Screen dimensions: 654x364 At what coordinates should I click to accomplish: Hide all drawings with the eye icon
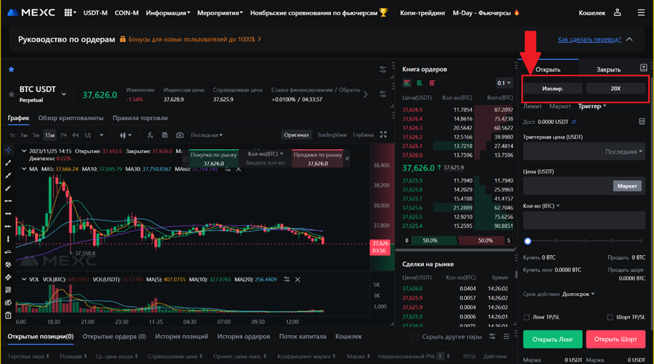click(x=8, y=302)
